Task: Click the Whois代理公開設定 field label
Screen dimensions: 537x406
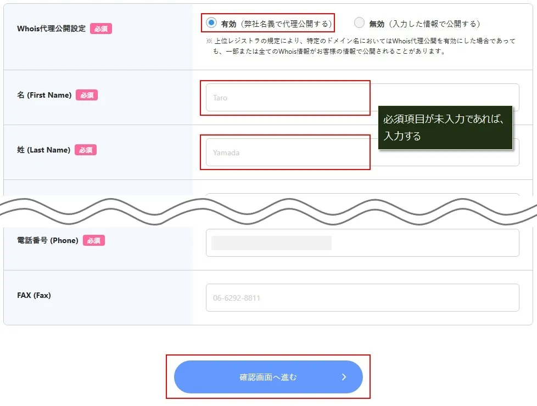Action: tap(52, 29)
